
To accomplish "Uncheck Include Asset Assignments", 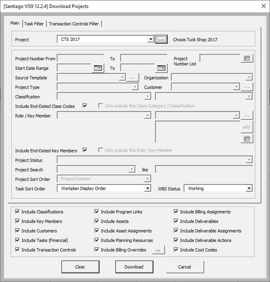I will click(96, 230).
